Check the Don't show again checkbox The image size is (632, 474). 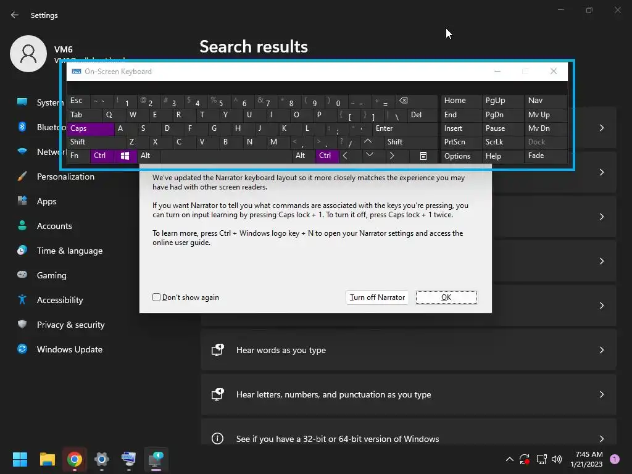click(x=156, y=297)
